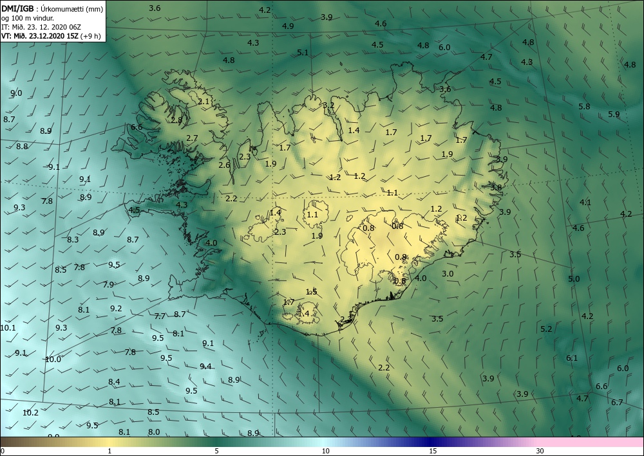Click the color scale label '10'
Image resolution: width=644 pixels, height=456 pixels.
(325, 451)
